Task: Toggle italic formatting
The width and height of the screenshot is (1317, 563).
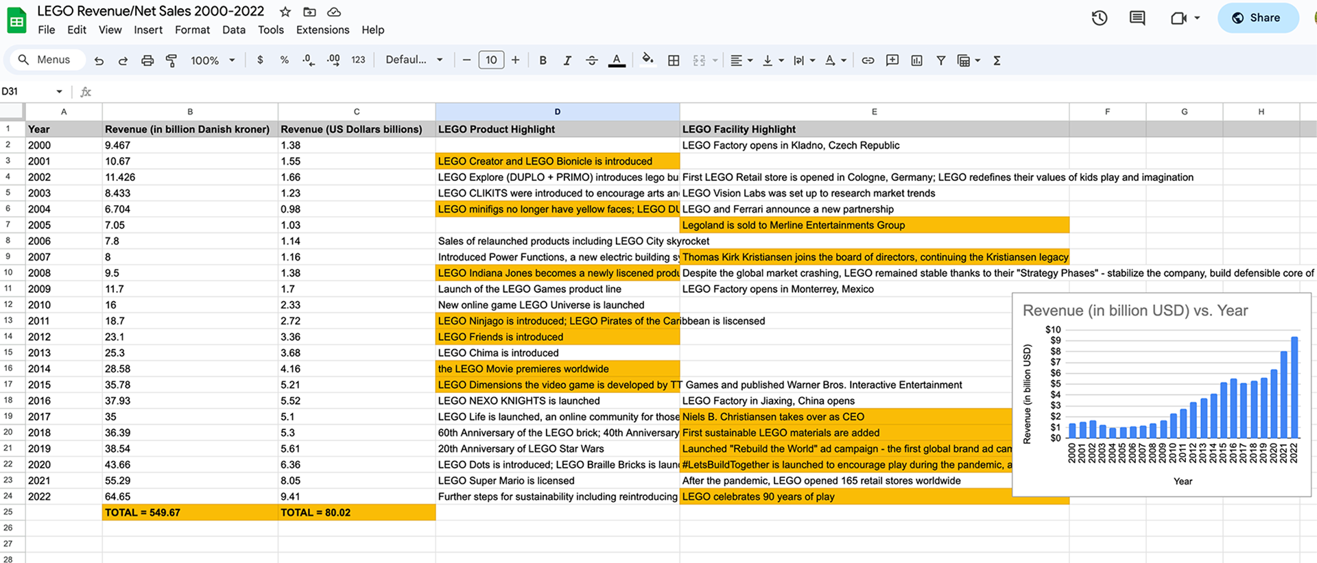Action: (567, 60)
